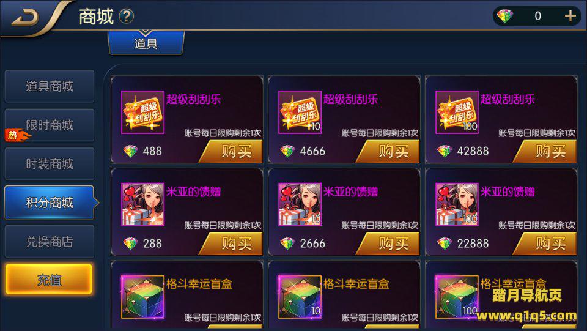Open the 兑换商店 category

click(x=50, y=242)
